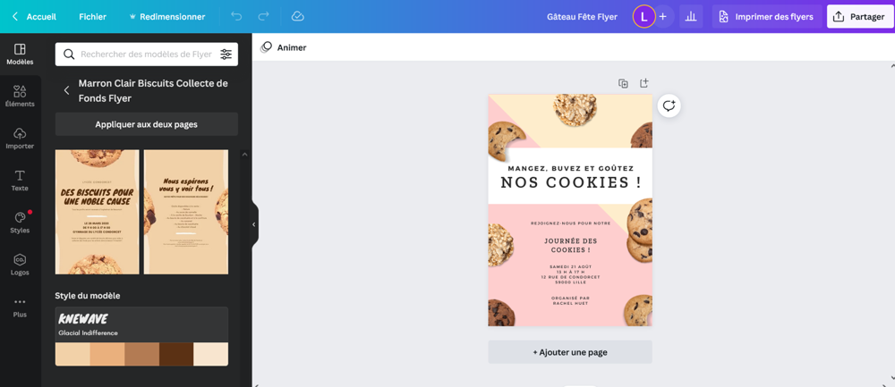
Task: Click the redo arrow icon
Action: point(263,16)
